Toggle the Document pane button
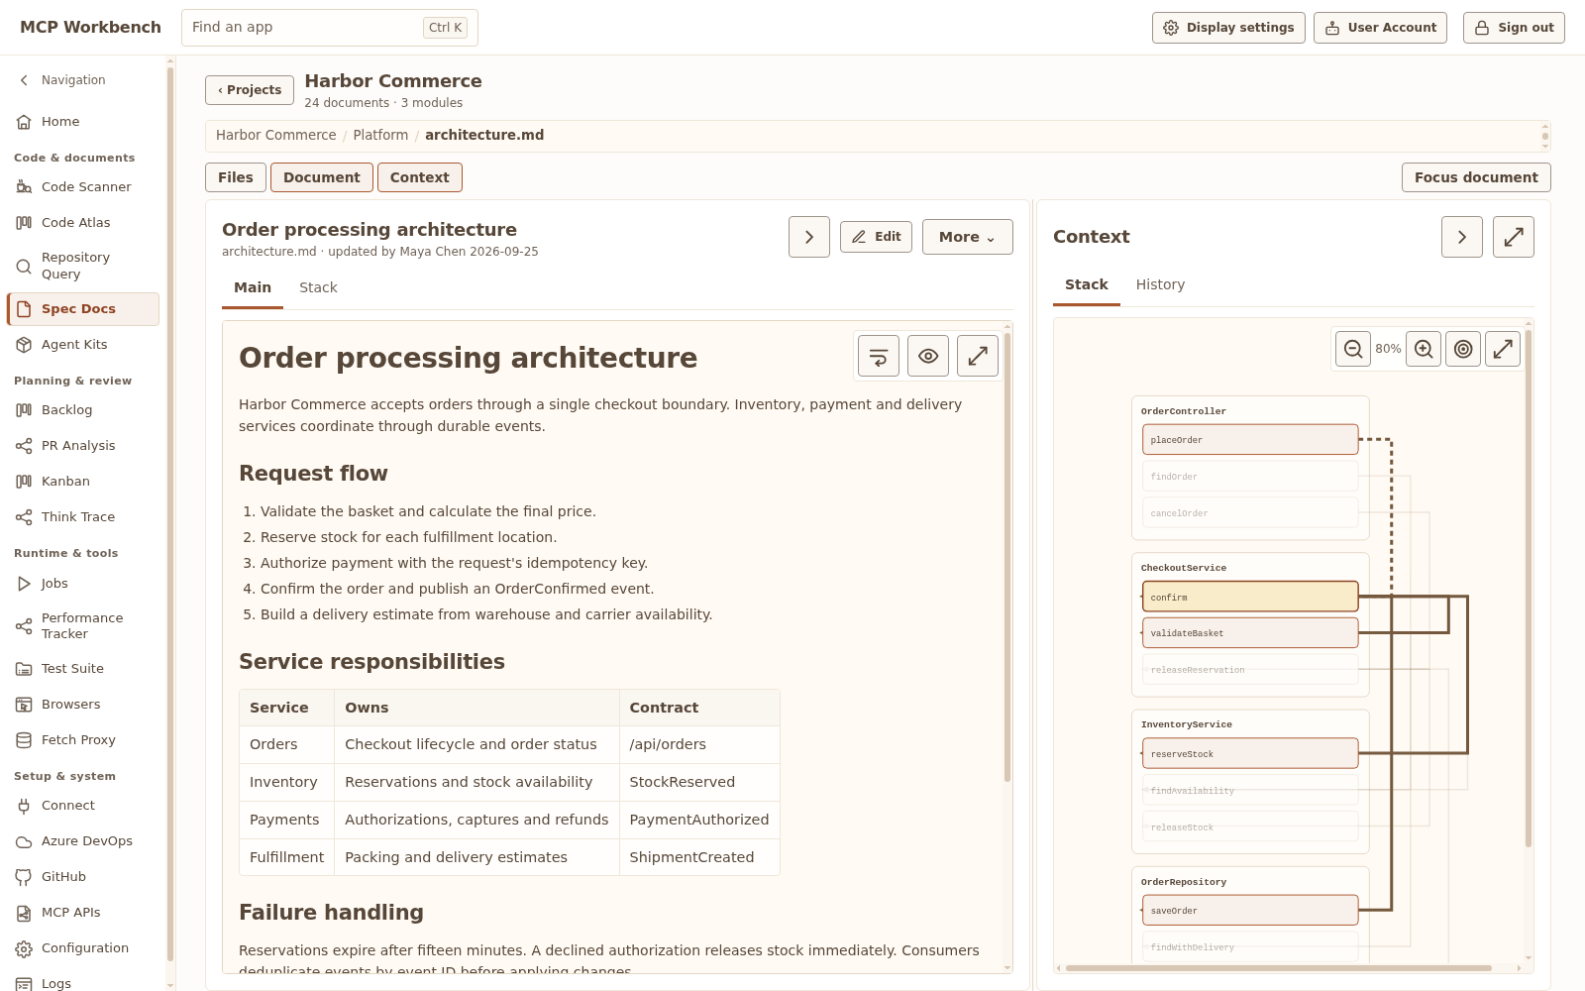The width and height of the screenshot is (1585, 991). 322,177
